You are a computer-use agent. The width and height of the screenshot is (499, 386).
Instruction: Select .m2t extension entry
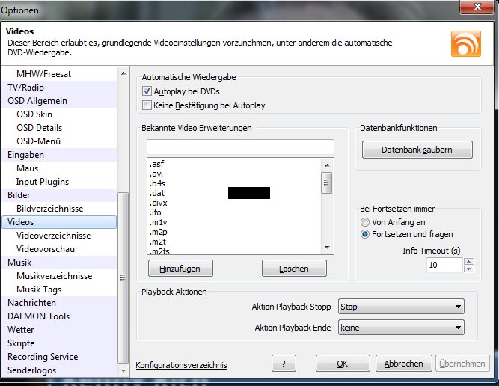(234, 242)
